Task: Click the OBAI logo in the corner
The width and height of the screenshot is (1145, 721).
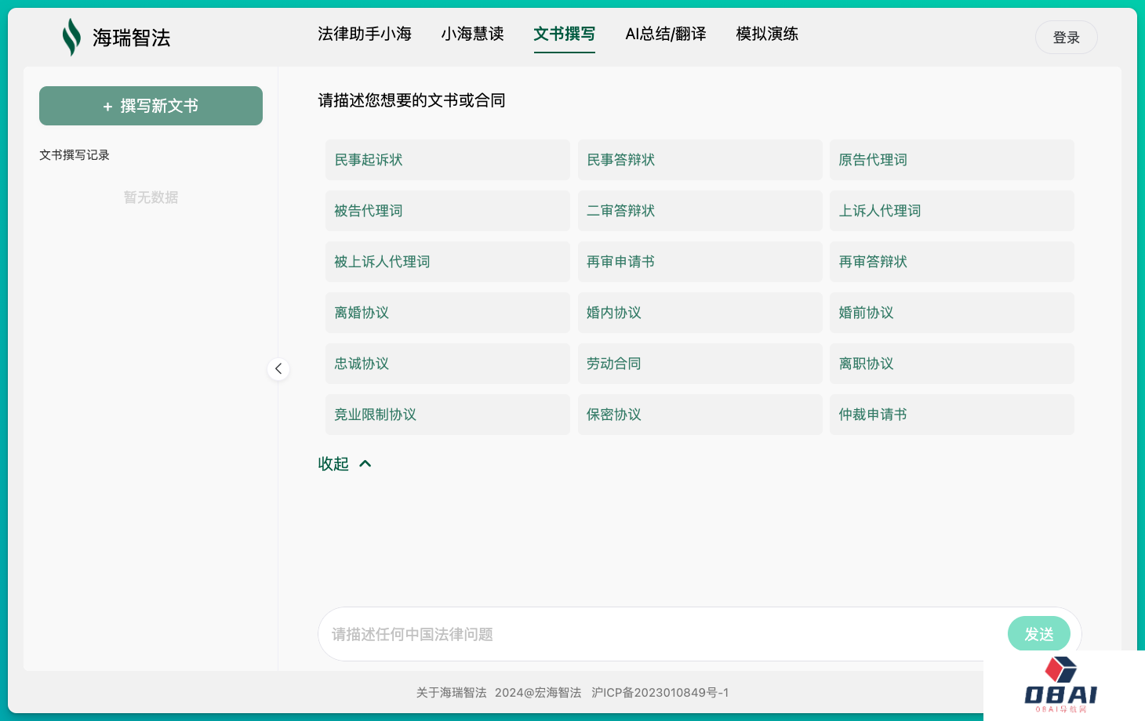Action: 1061,685
